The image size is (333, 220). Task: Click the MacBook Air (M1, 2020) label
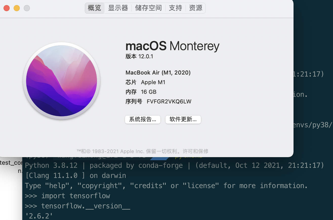(158, 72)
